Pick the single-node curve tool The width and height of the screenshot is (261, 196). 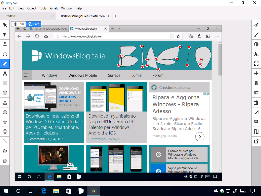click(5, 44)
